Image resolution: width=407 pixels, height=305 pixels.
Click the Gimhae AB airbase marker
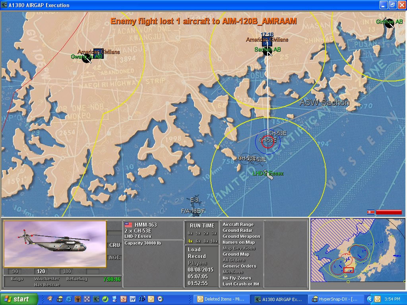[x=389, y=23]
